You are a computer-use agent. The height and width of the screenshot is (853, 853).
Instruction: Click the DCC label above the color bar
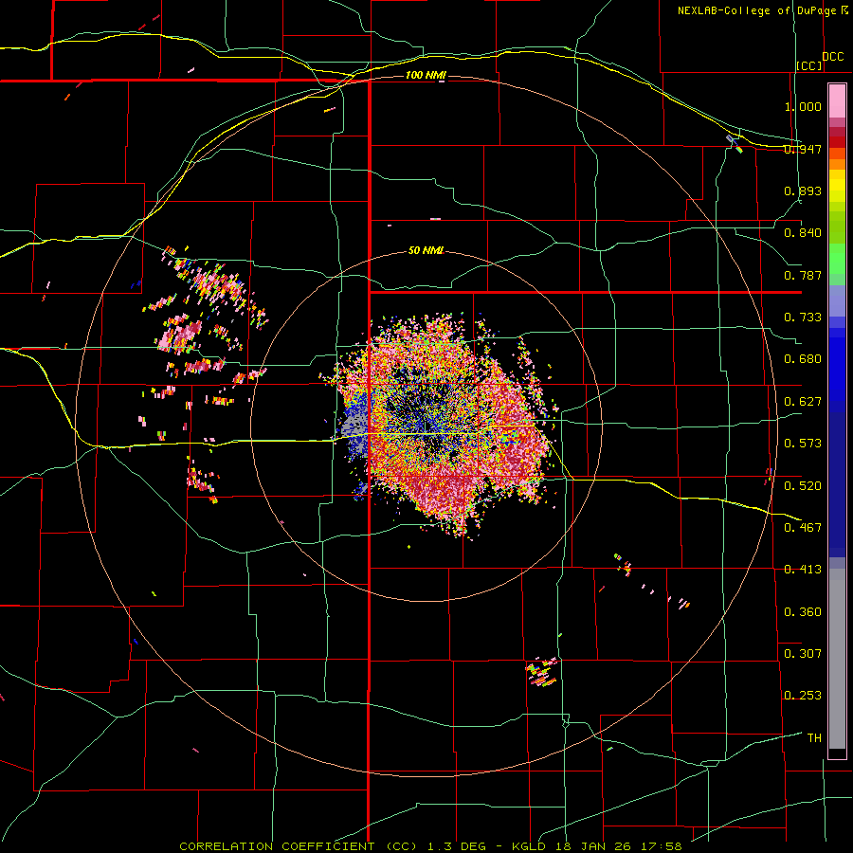click(x=832, y=57)
